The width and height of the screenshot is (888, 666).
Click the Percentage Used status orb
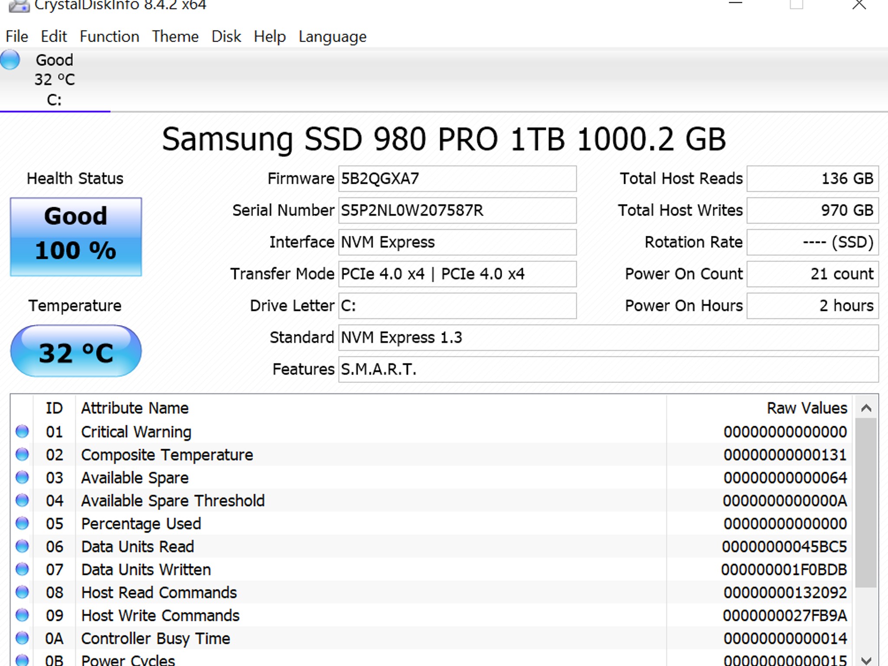pos(22,523)
